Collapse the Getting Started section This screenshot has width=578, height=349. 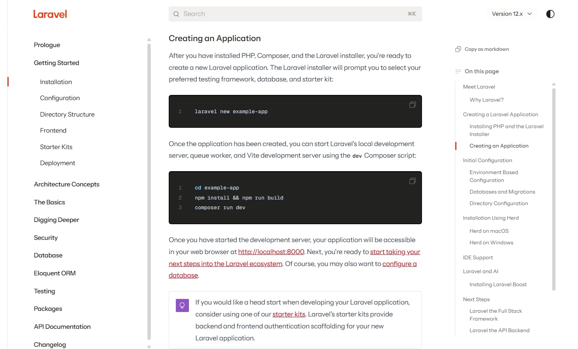pyautogui.click(x=56, y=63)
